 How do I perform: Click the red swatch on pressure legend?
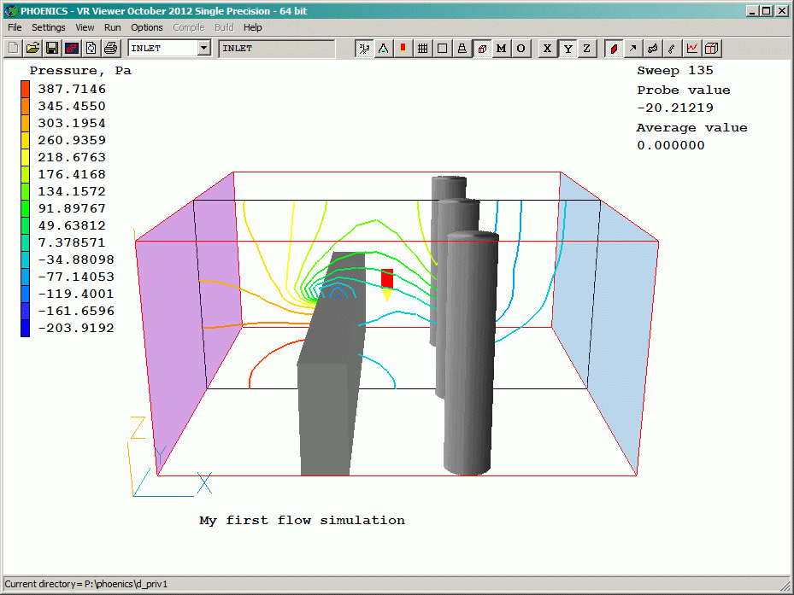tap(26, 89)
